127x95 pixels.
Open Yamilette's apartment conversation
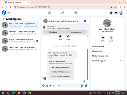(x=20, y=33)
